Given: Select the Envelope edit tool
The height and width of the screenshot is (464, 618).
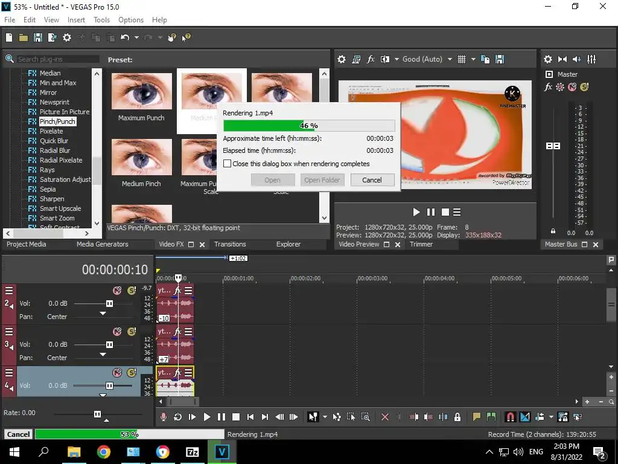Looking at the screenshot, I should pyautogui.click(x=337, y=417).
